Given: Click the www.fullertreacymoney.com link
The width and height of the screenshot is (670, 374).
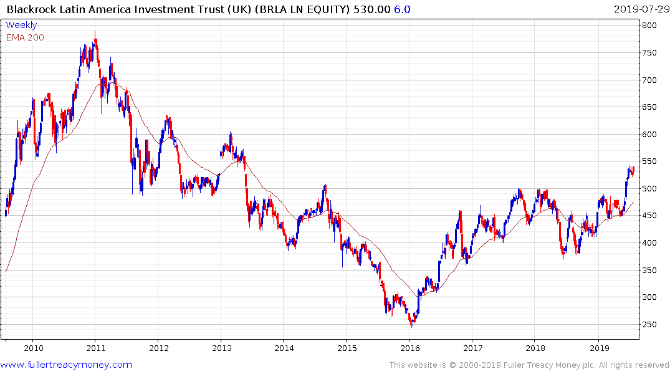Looking at the screenshot, I should (66, 365).
